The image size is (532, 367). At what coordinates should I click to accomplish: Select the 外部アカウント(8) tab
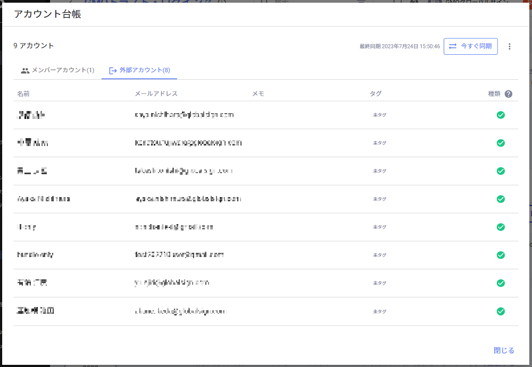pos(139,70)
